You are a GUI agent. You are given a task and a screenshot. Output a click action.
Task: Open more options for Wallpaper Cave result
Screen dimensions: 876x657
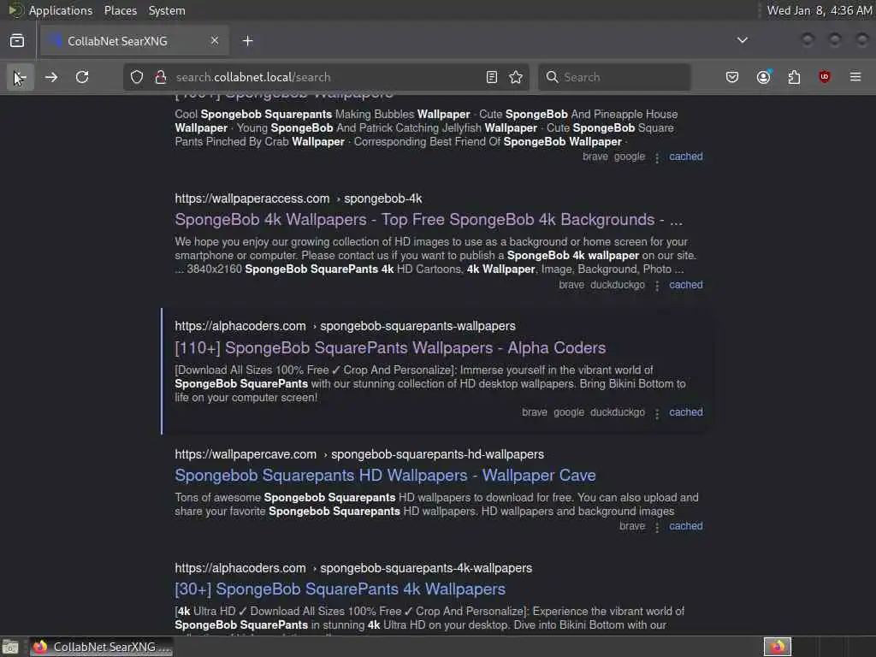657,527
